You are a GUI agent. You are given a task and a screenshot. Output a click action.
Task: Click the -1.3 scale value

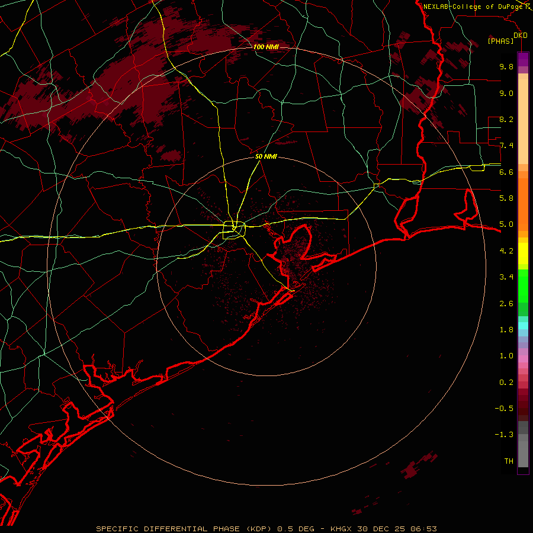click(504, 435)
